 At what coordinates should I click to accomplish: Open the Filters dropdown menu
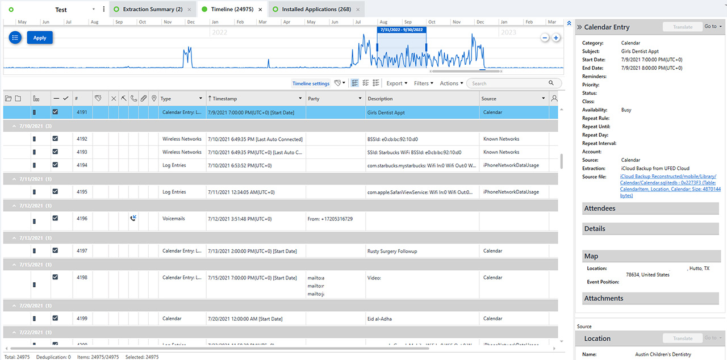coord(423,83)
